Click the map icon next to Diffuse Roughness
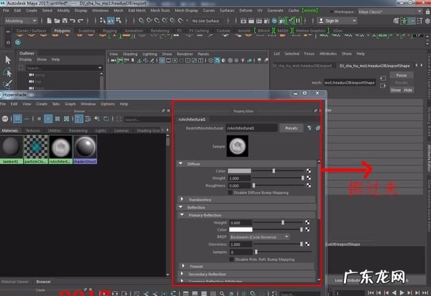This screenshot has height=296, width=431. [308, 185]
